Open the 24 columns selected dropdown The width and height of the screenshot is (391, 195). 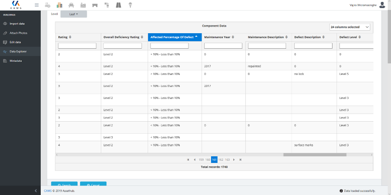coord(350,27)
